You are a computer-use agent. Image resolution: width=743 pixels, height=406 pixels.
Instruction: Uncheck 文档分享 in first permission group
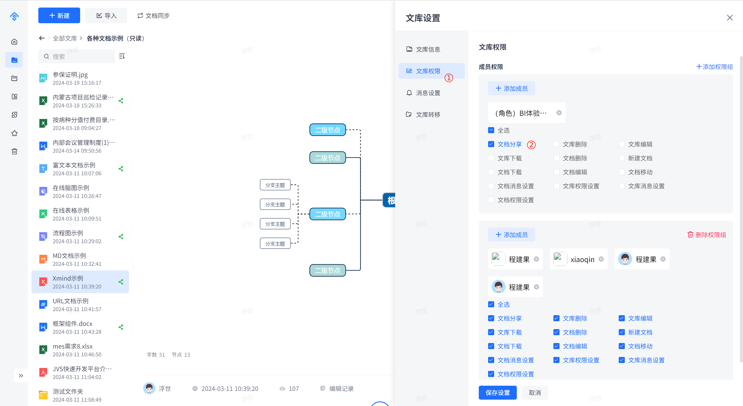click(x=491, y=144)
